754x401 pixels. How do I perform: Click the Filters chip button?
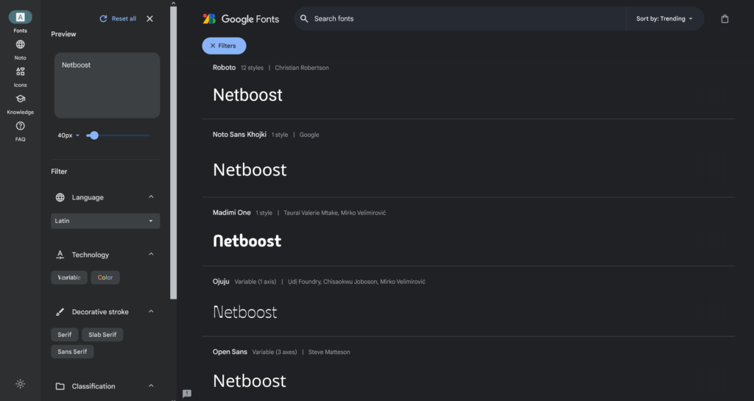click(x=224, y=46)
